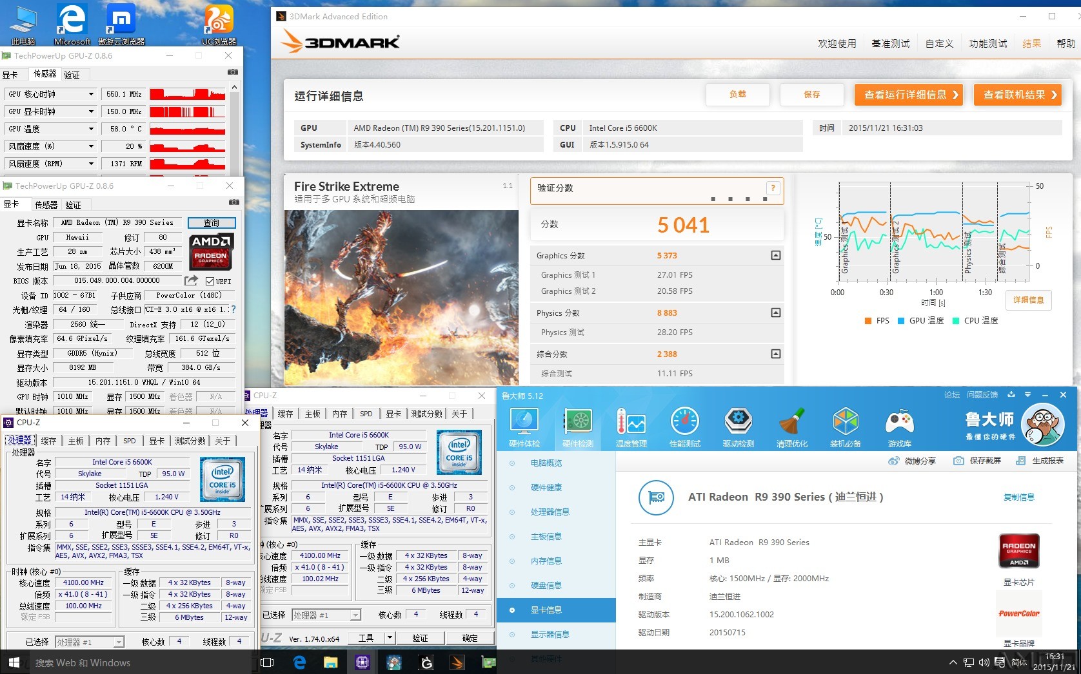Screen dimensions: 1081x674
Task: Click 验证分数 help question mark in 3DMark
Action: click(x=773, y=188)
